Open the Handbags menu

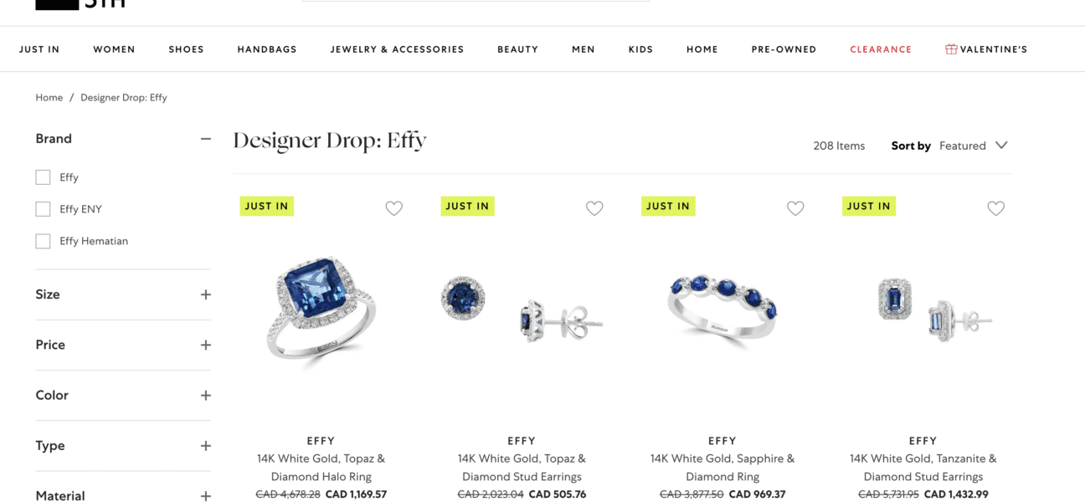(x=267, y=49)
